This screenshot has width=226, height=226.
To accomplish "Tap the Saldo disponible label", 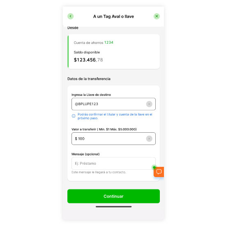I will click(87, 52).
